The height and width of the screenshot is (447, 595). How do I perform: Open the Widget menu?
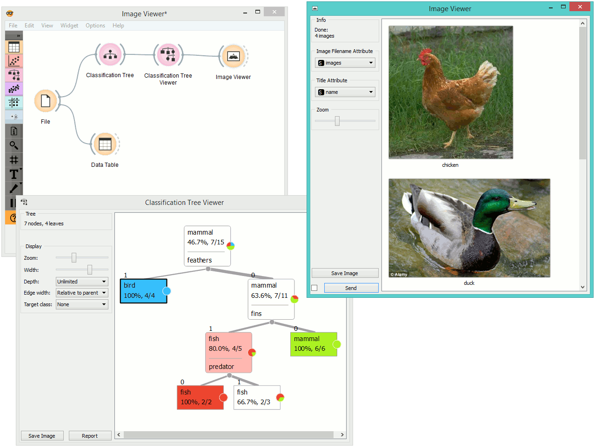point(69,26)
